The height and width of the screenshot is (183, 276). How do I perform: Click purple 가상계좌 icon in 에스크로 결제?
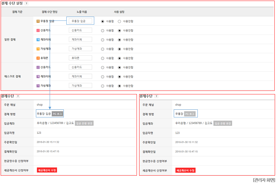click(38, 86)
